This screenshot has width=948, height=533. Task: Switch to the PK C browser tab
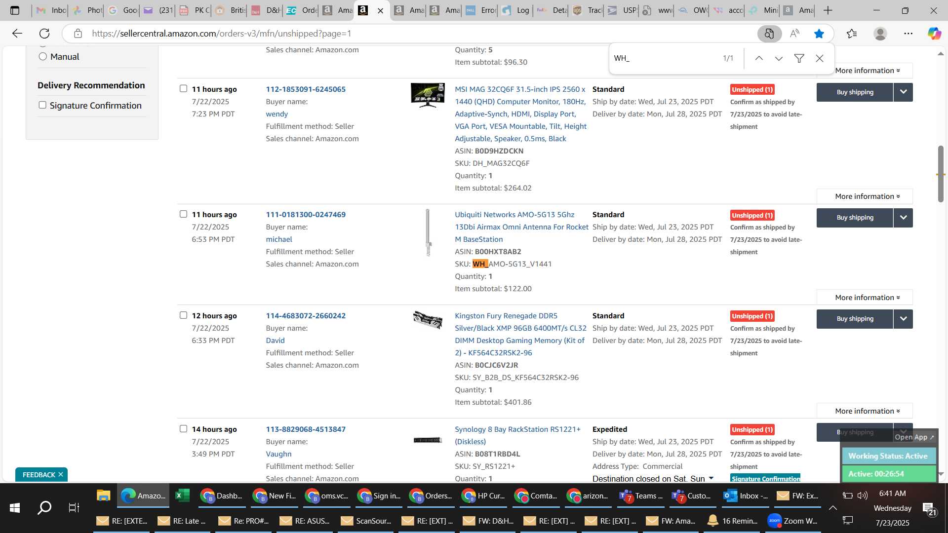[195, 10]
